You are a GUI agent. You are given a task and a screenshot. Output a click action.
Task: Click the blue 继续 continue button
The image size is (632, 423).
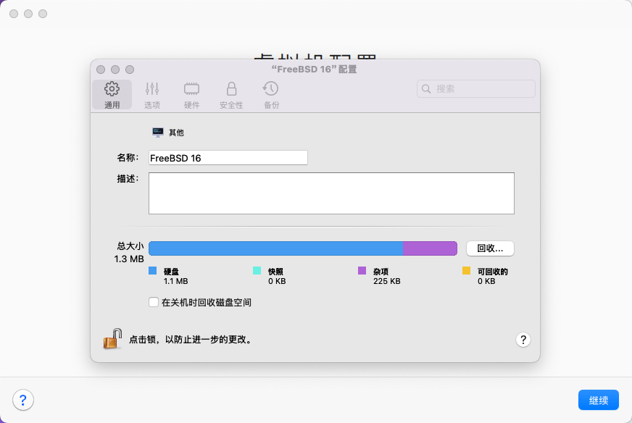598,400
